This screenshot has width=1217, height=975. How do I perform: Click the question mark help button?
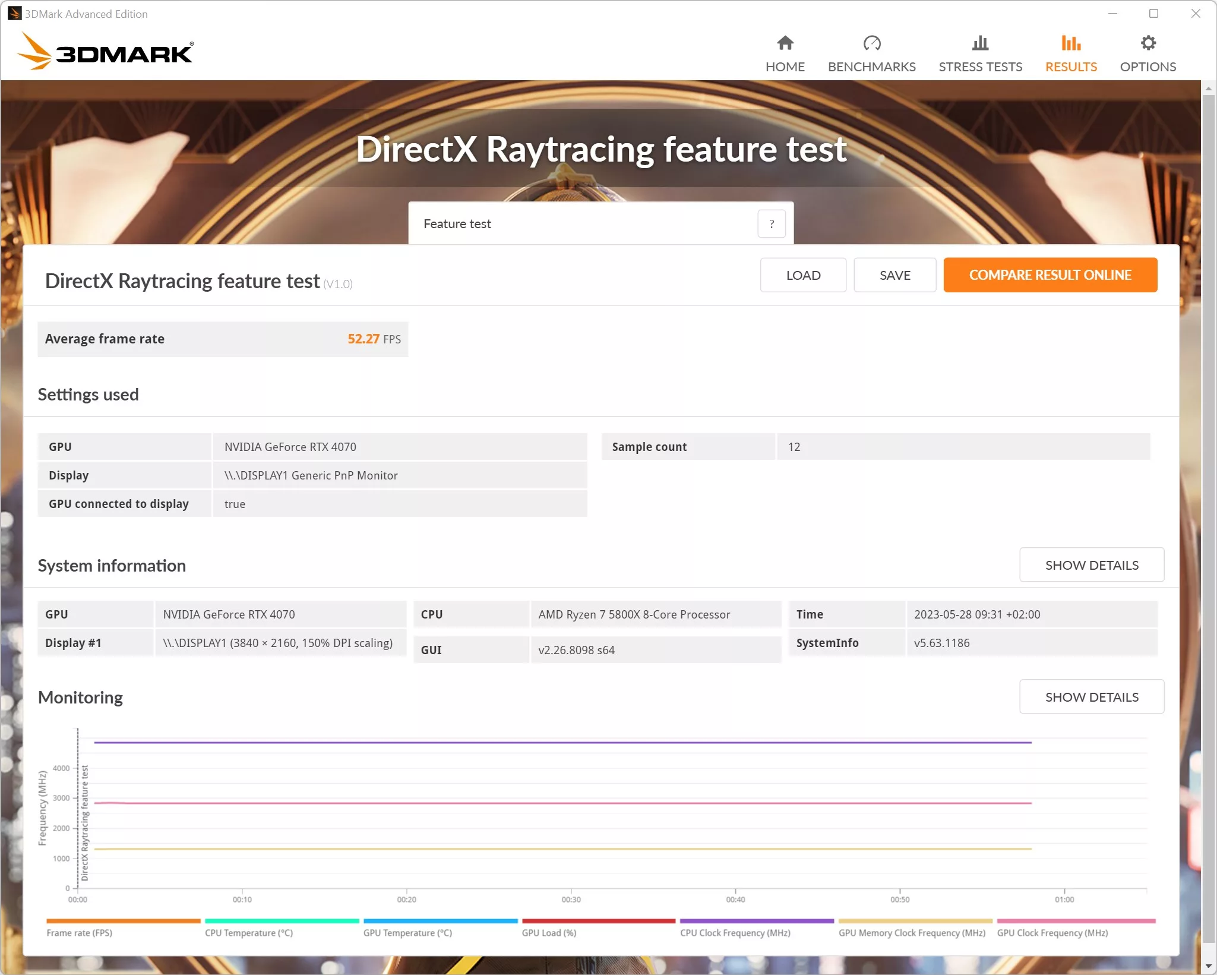point(771,224)
